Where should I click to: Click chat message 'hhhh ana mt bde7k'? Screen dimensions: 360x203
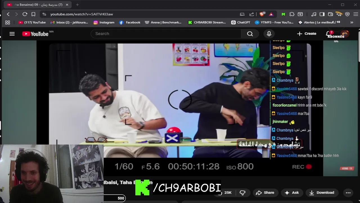click(x=312, y=105)
